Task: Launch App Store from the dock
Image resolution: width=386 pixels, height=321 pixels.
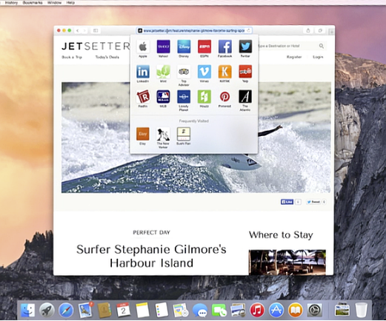Action: tap(276, 310)
